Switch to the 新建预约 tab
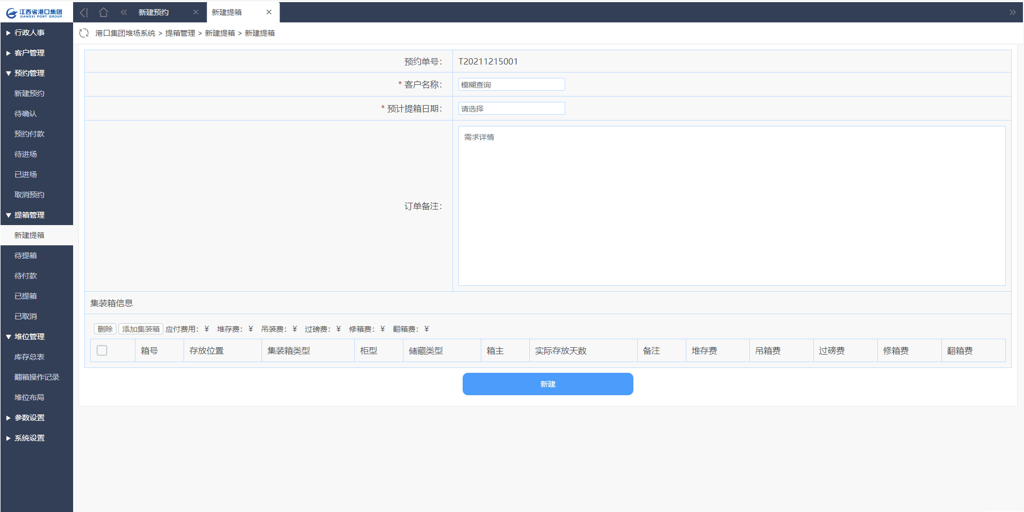 pos(154,12)
